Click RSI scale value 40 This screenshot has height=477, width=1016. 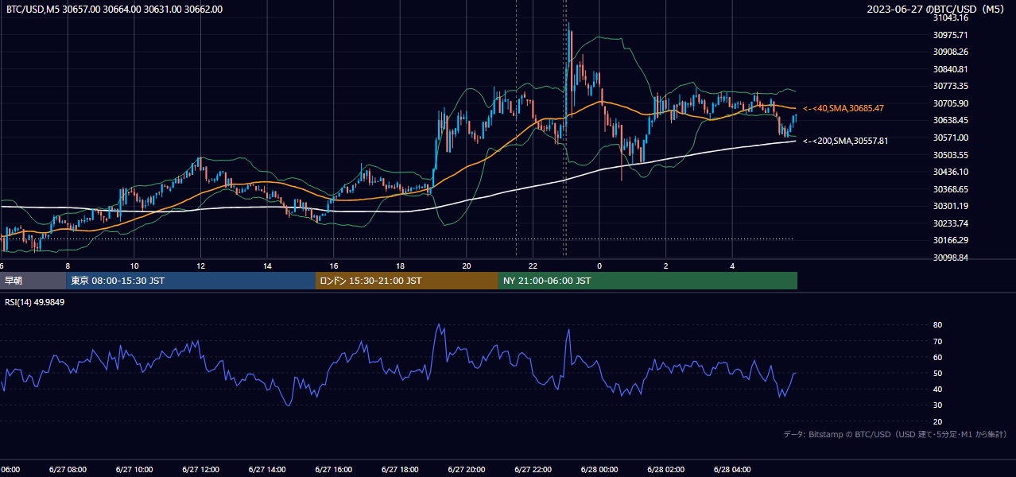938,389
